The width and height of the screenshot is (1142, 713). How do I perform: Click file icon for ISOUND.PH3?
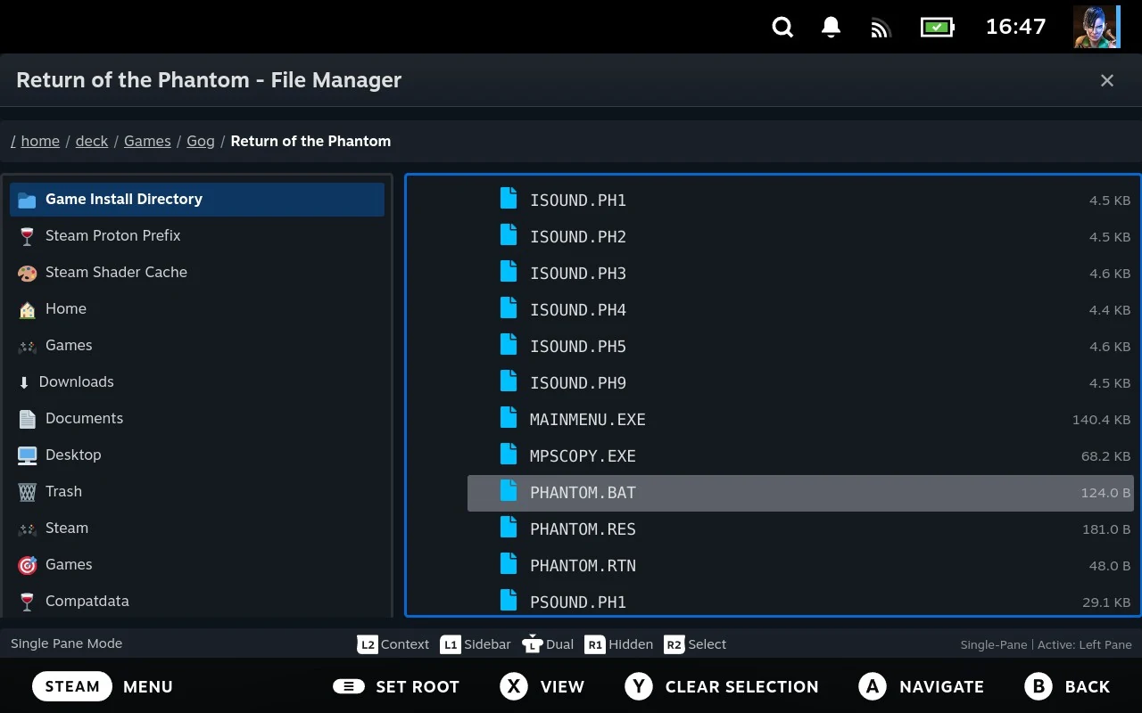pos(509,273)
